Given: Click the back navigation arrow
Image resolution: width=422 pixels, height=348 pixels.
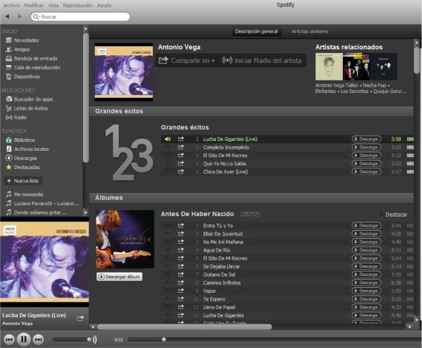Looking at the screenshot, I should 8,15.
